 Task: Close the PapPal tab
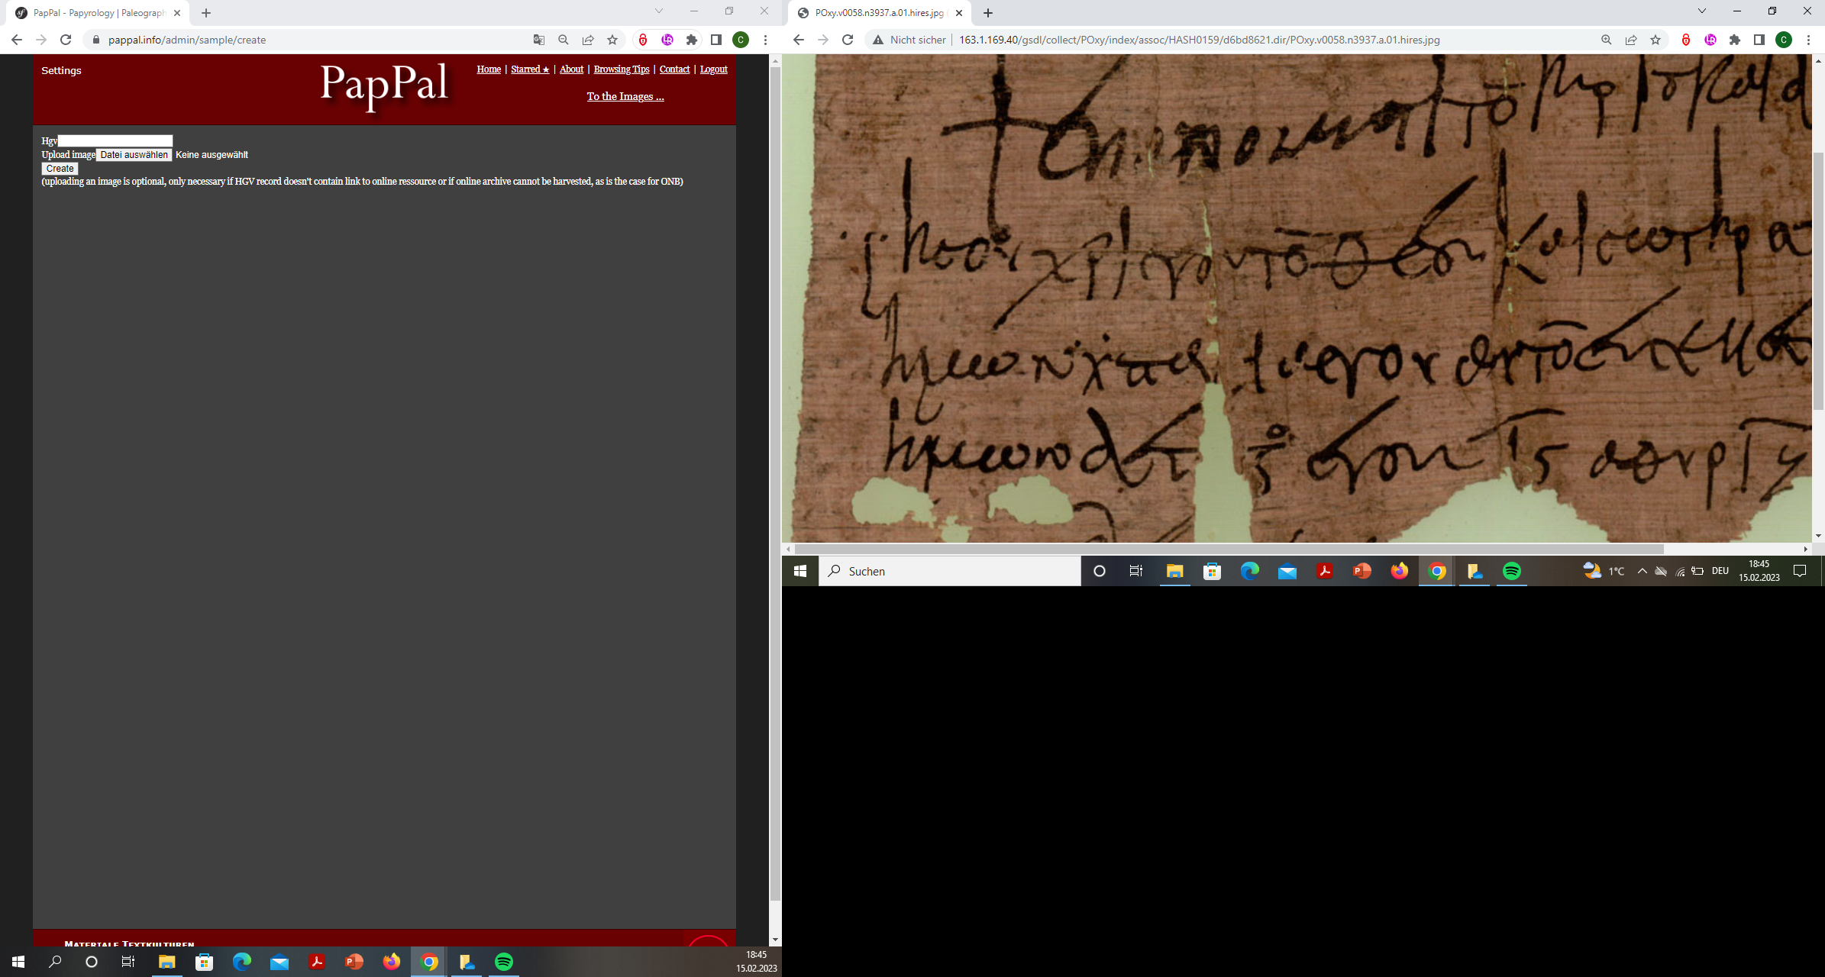click(x=177, y=13)
